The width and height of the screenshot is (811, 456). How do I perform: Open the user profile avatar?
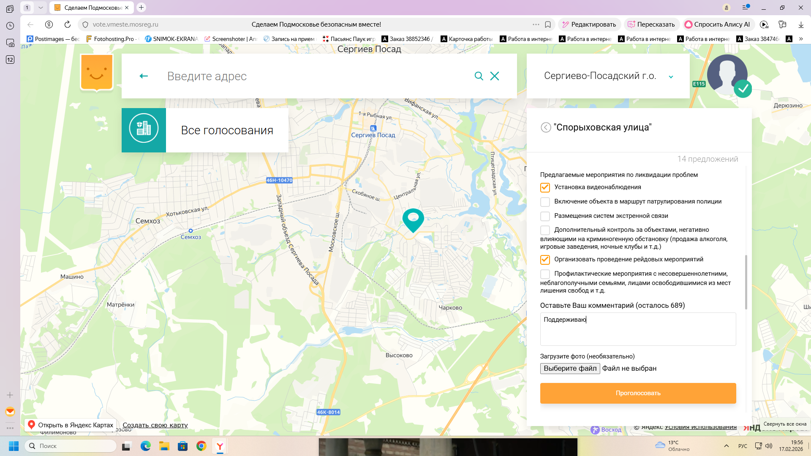727,75
